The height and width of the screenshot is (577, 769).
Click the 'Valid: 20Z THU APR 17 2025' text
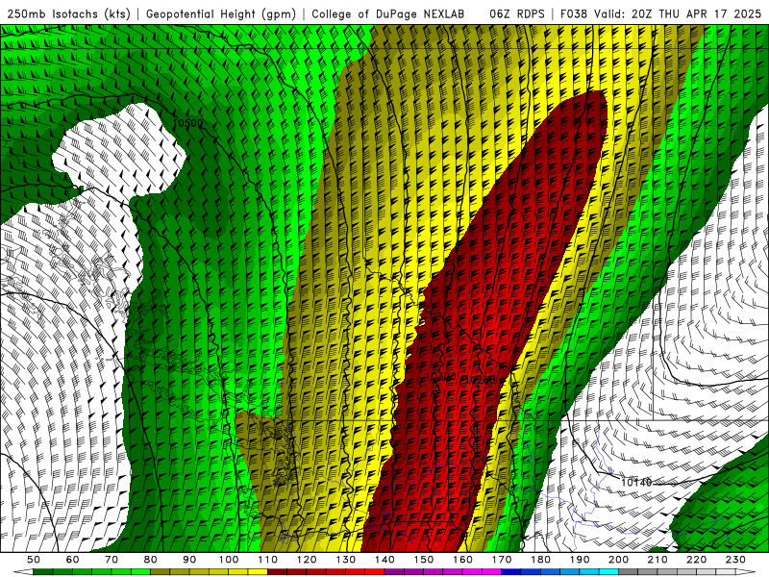click(x=678, y=14)
